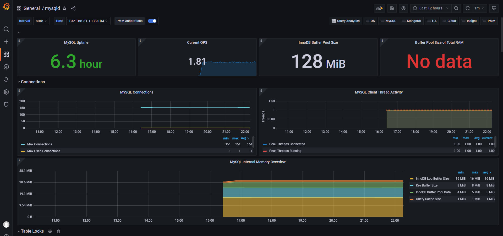Open the Explore compass in sidebar

coord(6,67)
